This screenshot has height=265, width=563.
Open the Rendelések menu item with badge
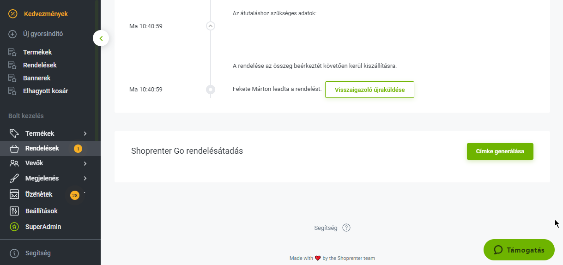[x=50, y=148]
